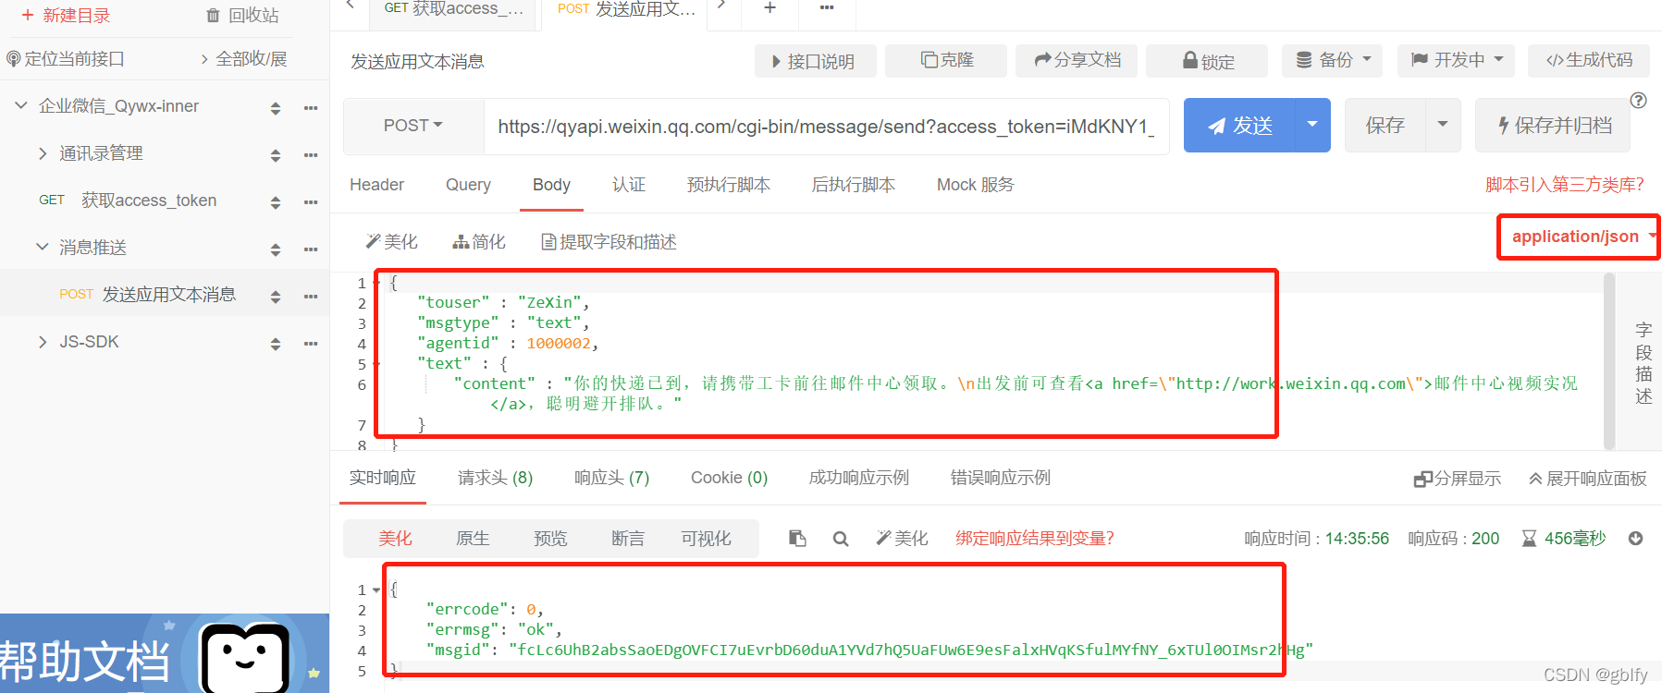Copy response with the copy icon
The width and height of the screenshot is (1662, 693).
coord(797,539)
